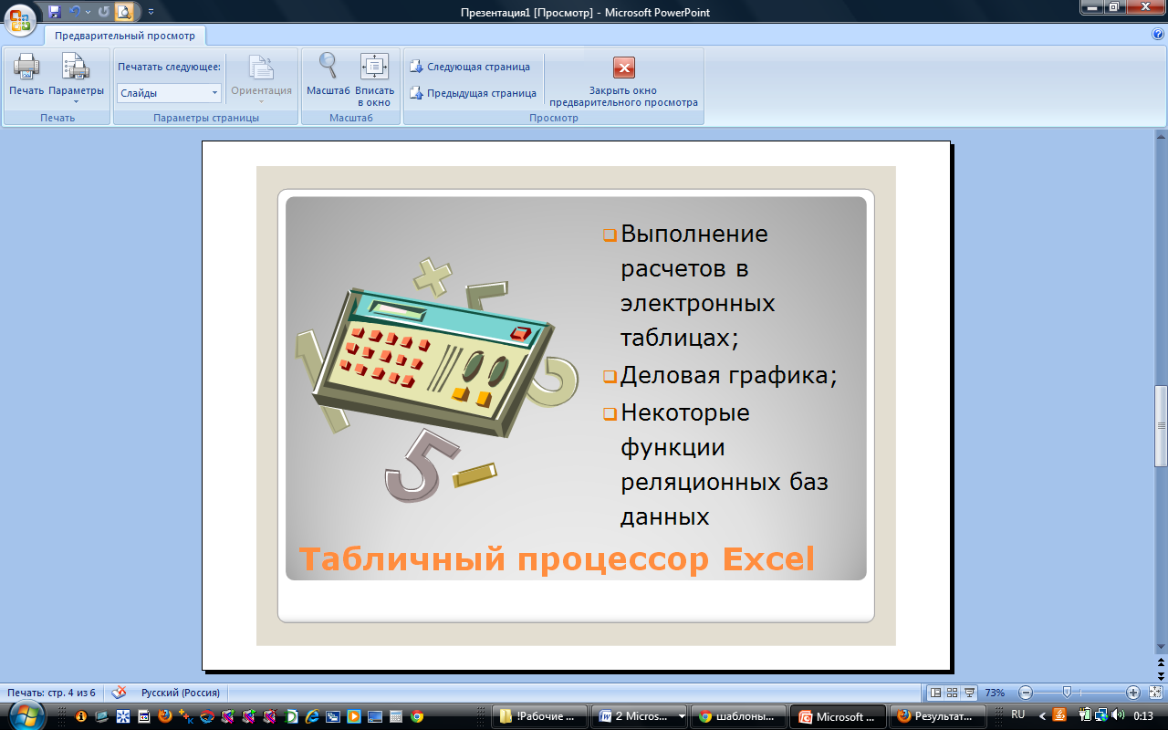This screenshot has height=730, width=1168.
Task: Click the Java tray icon
Action: [1059, 714]
